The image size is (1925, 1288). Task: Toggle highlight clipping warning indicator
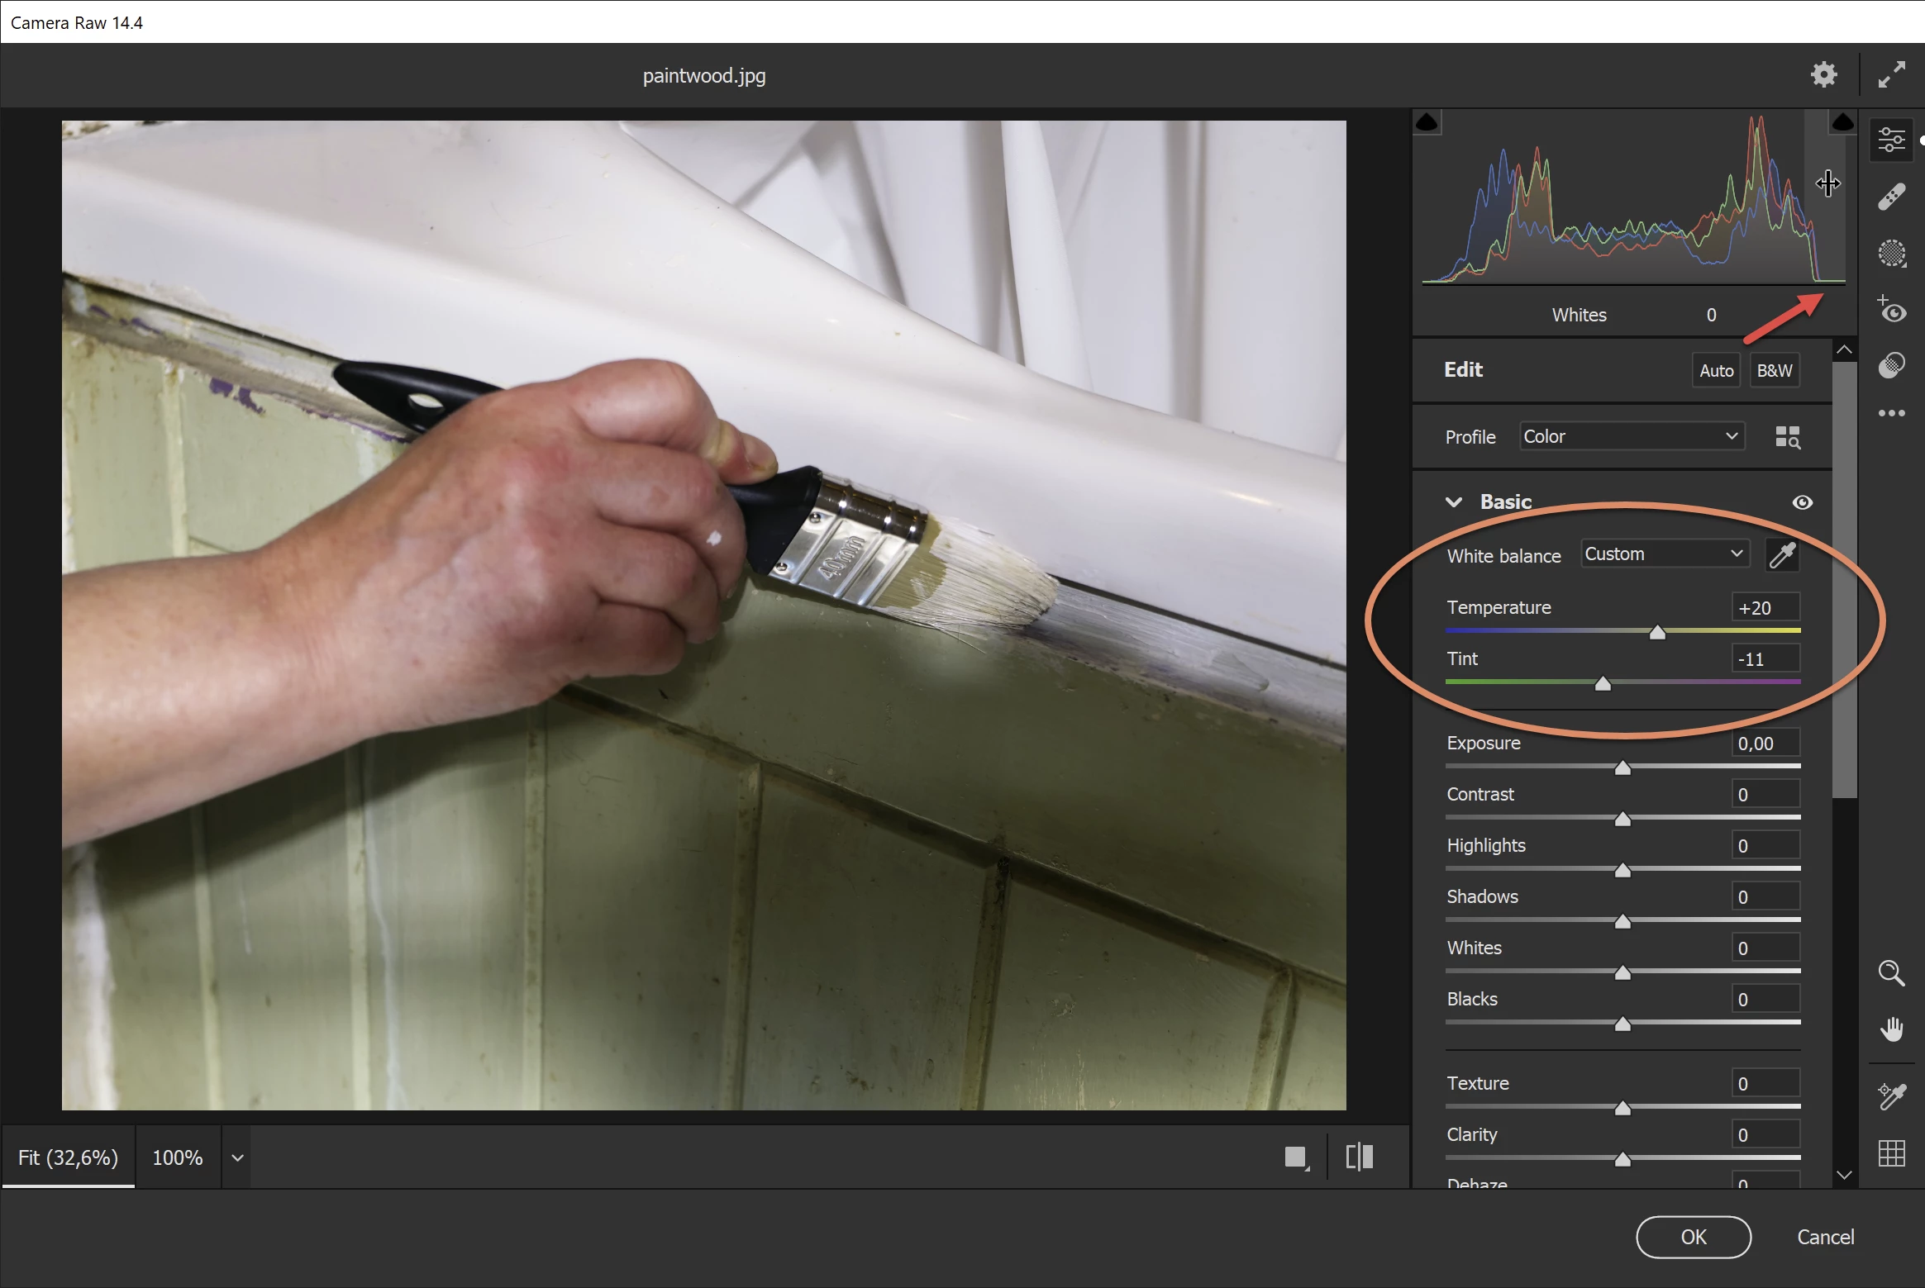1842,123
